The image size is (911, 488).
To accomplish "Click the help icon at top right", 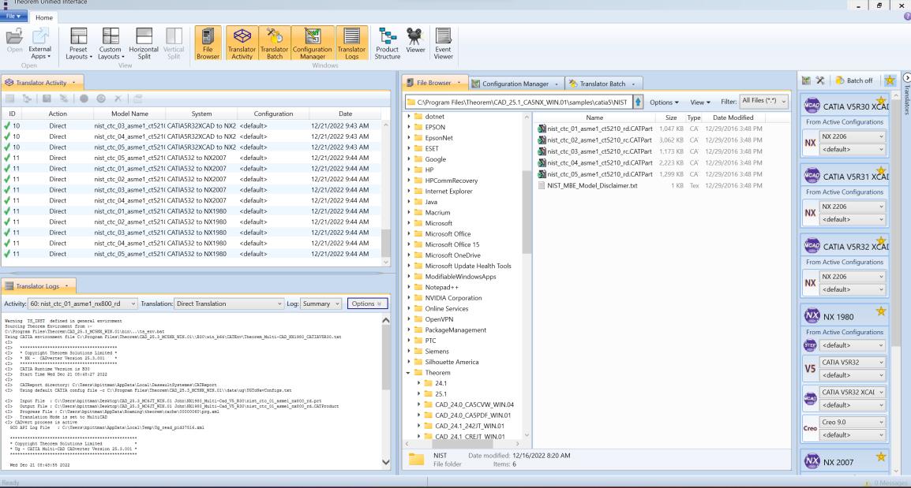I will [x=907, y=17].
